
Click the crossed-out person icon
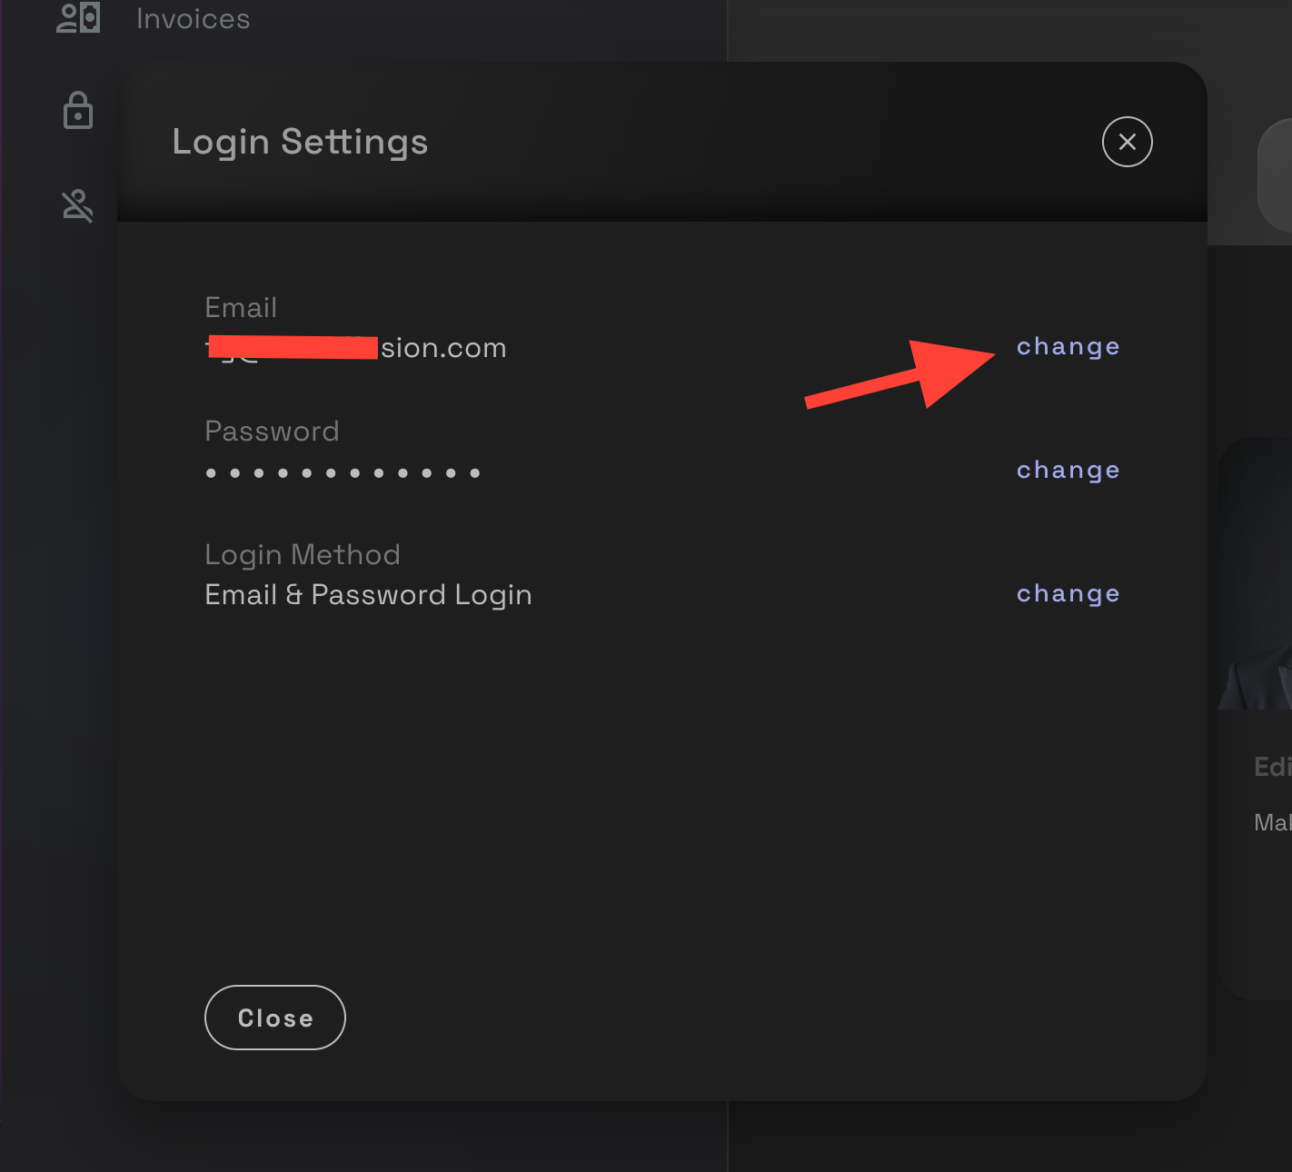78,206
